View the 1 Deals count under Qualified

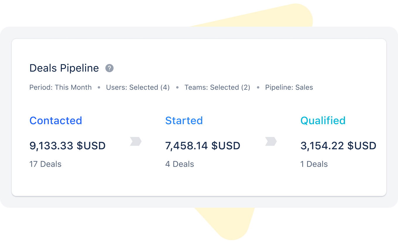[x=314, y=164]
